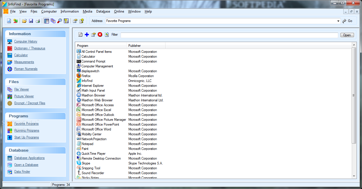Open Encrypt / Decrypt Files link
Screen dimensions: 362x189
pyautogui.click(x=30, y=103)
